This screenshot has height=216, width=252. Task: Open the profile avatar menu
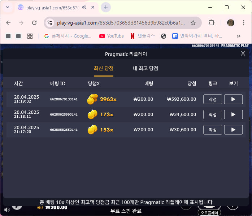pyautogui.click(x=230, y=23)
